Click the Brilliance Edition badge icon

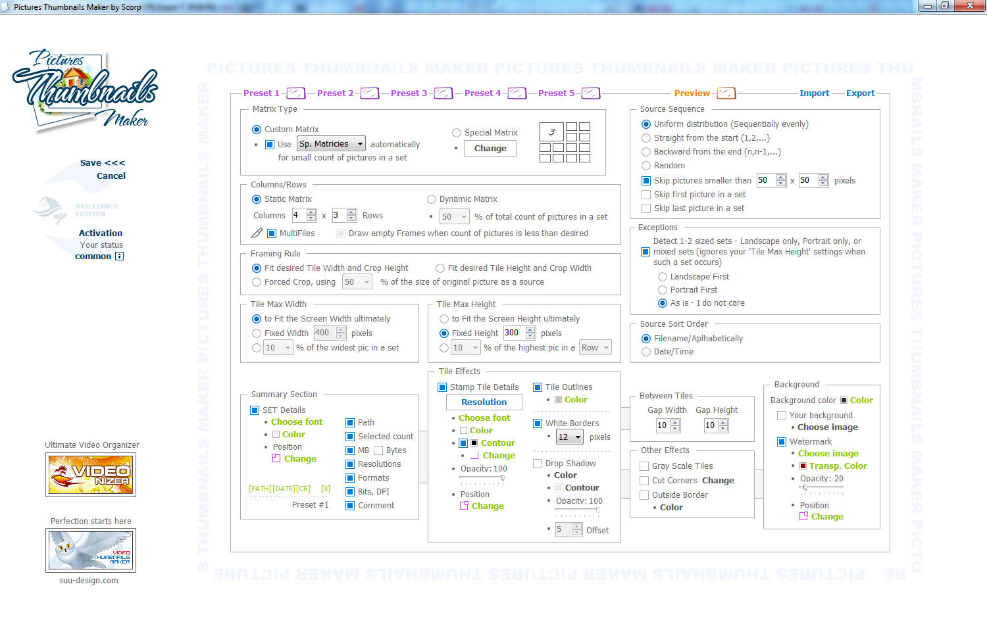click(x=50, y=210)
